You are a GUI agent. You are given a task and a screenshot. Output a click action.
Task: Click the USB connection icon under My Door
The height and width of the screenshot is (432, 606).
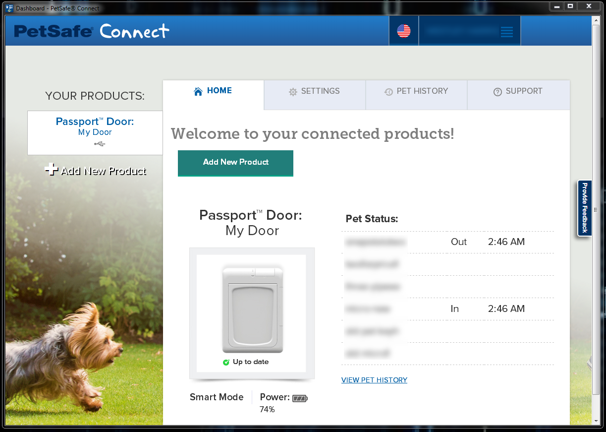pos(99,144)
